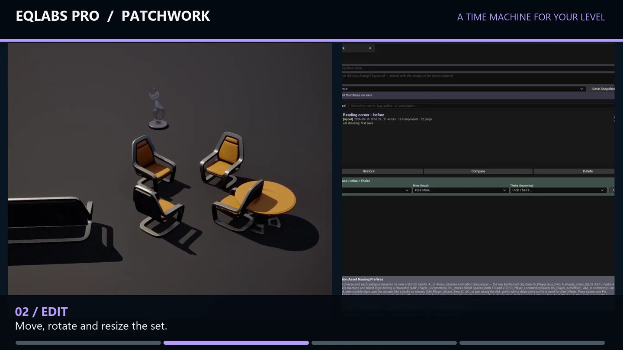Close the Patchwork panel tab
Screen dimensions: 623x350
(370, 48)
